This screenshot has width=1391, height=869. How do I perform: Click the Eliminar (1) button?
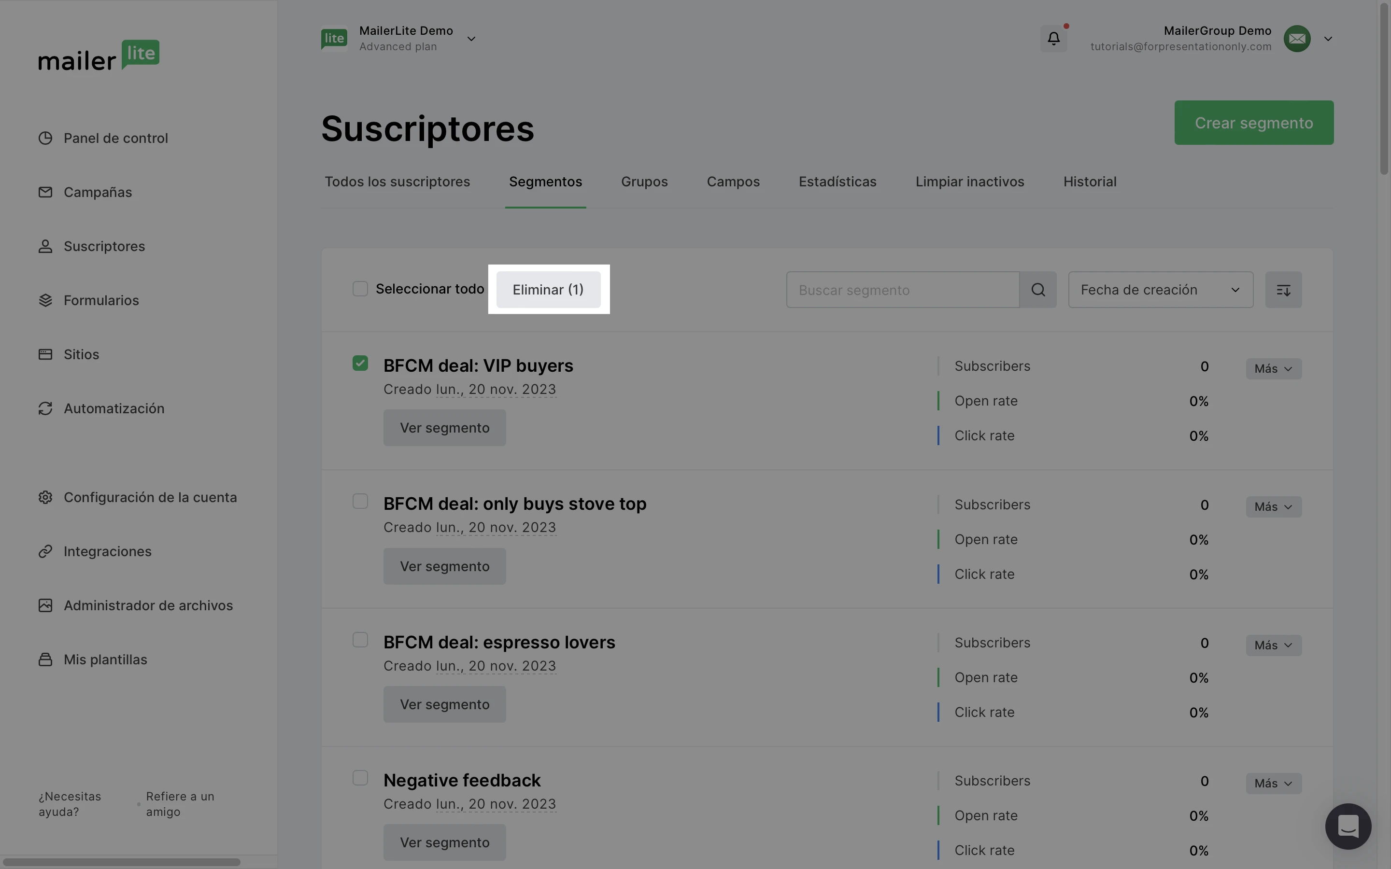tap(548, 290)
